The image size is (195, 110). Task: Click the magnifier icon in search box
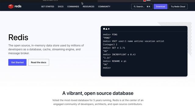point(135,7)
